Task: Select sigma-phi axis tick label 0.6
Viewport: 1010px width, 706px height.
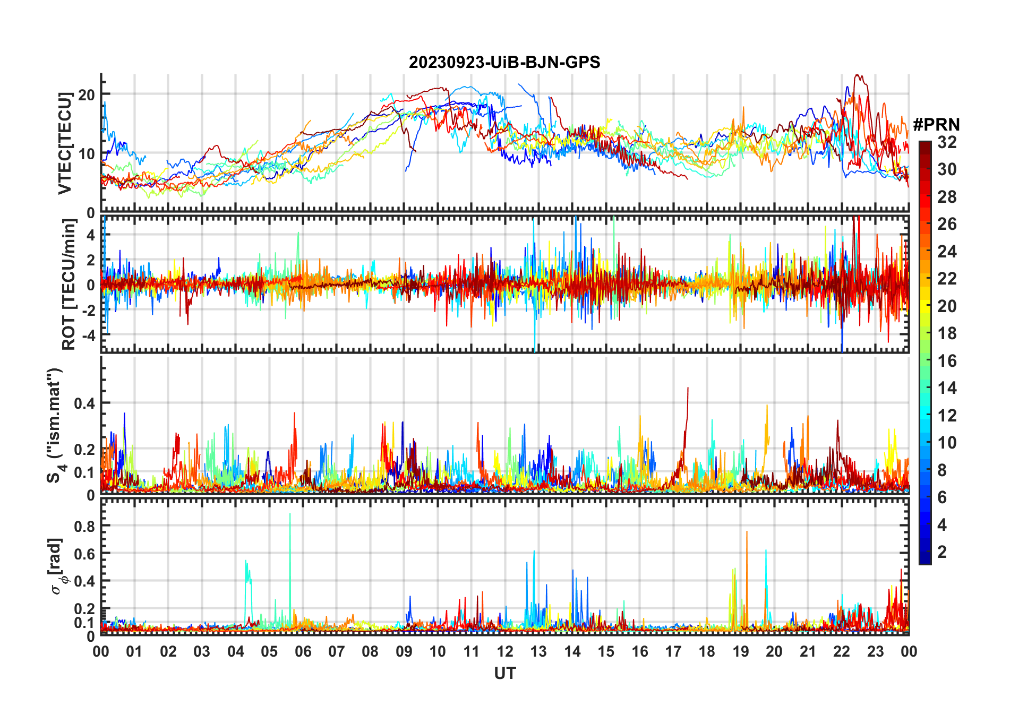Action: click(x=84, y=554)
